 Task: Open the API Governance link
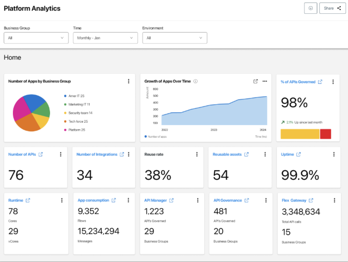[228, 200]
